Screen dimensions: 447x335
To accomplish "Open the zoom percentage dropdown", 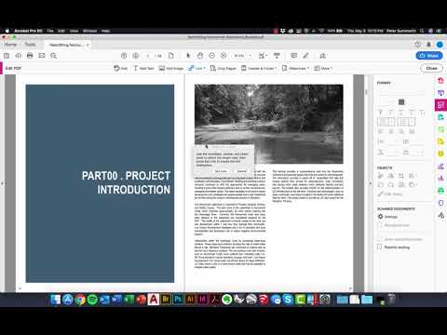I will pyautogui.click(x=242, y=56).
